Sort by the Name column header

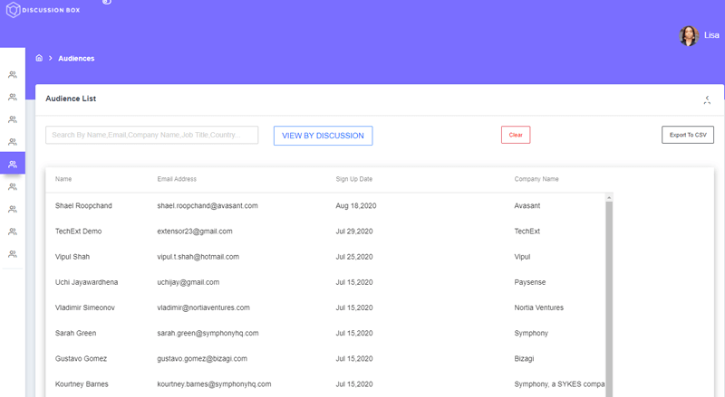coord(63,179)
